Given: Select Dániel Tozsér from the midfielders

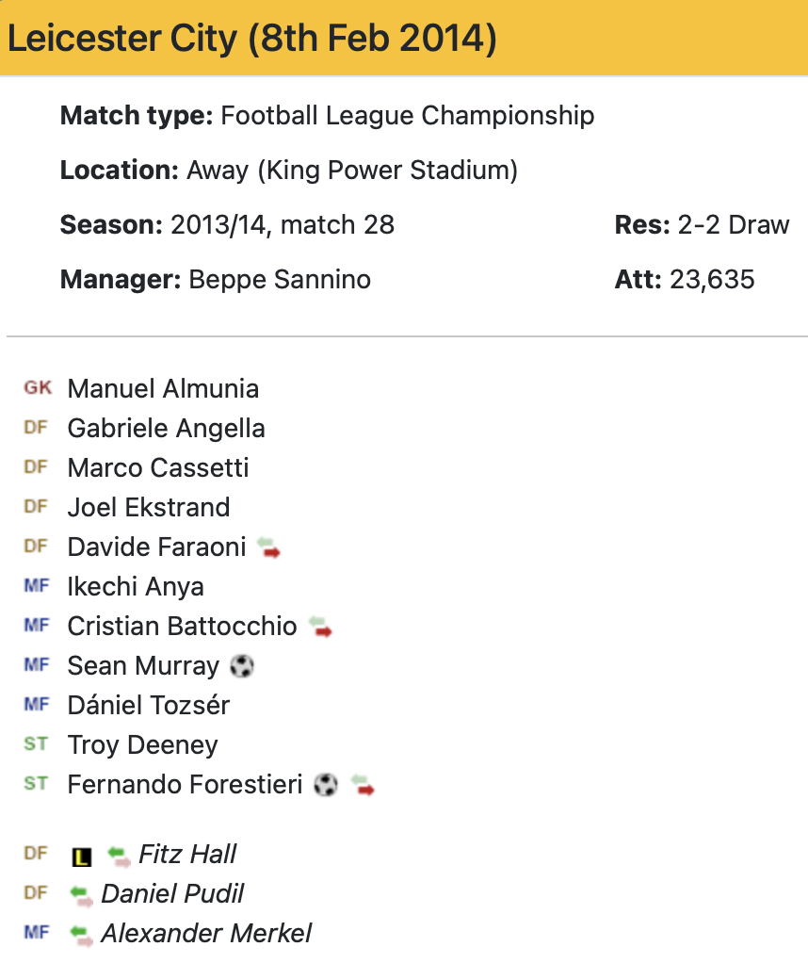Looking at the screenshot, I should 149,705.
